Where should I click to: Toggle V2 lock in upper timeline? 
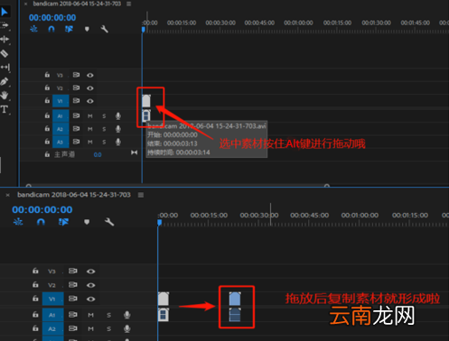[x=47, y=88]
